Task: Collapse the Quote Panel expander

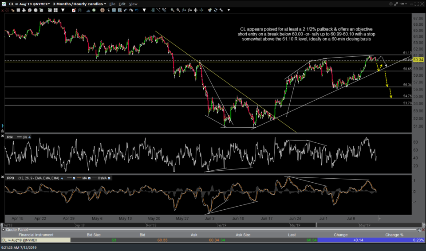Action: (3, 230)
